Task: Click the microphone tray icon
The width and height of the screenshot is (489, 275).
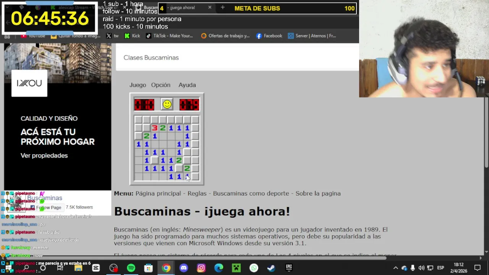Action: [x=413, y=268]
